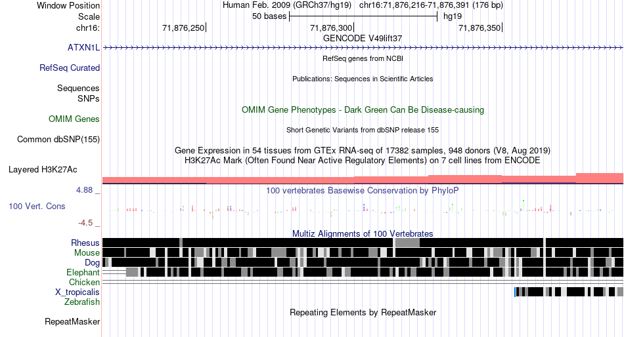Click the Short Genetic Variants dbSNP title
The image size is (624, 337).
pyautogui.click(x=363, y=130)
